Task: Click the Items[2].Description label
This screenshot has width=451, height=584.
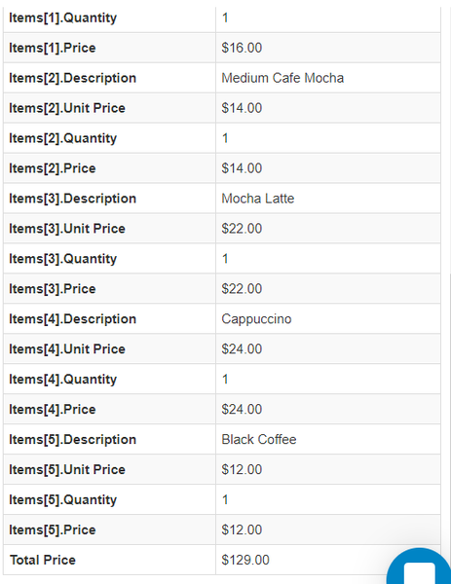Action: tap(73, 78)
